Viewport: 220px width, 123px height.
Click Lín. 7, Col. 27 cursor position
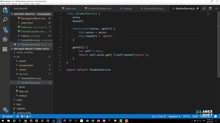pos(159,116)
